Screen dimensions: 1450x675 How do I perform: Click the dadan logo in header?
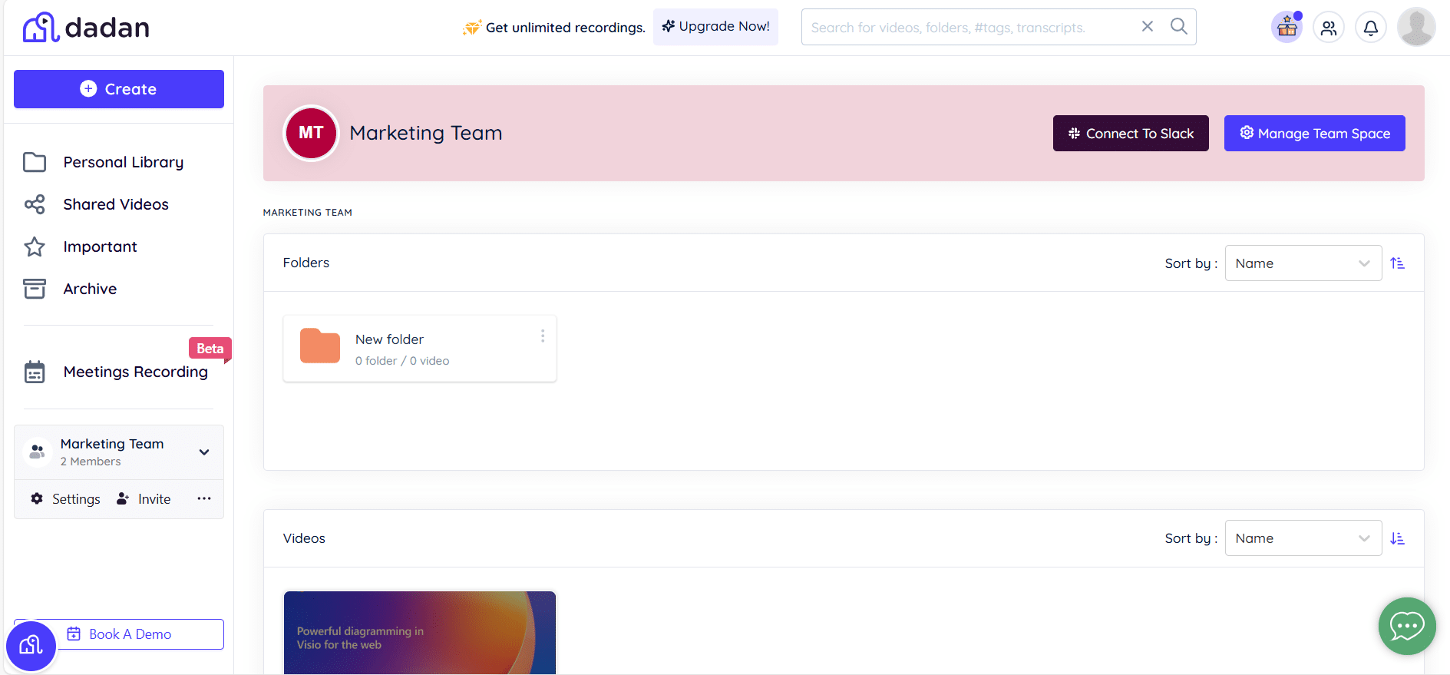point(86,28)
